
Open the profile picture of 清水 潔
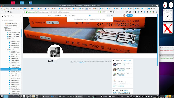pyautogui.click(x=55, y=52)
